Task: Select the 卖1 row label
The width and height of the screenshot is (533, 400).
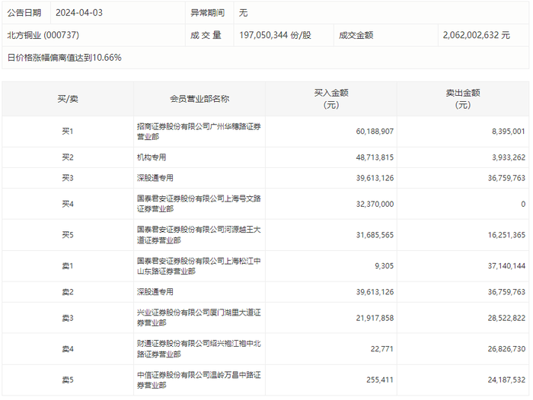Action: coord(68,266)
